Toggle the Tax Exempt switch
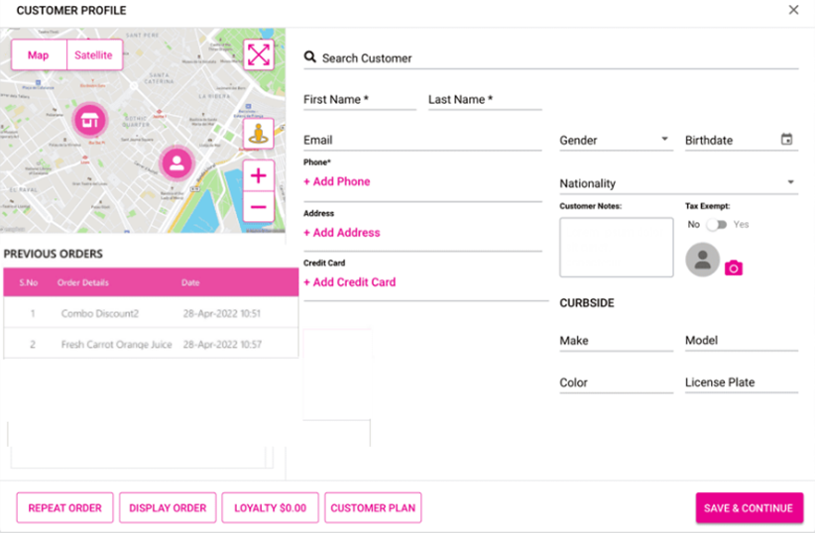The image size is (815, 533). (716, 225)
